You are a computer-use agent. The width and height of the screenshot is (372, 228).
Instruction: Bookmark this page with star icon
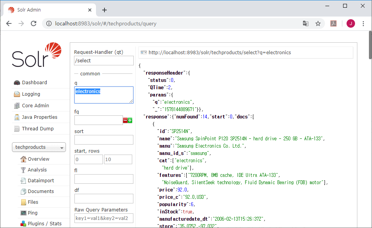318,23
